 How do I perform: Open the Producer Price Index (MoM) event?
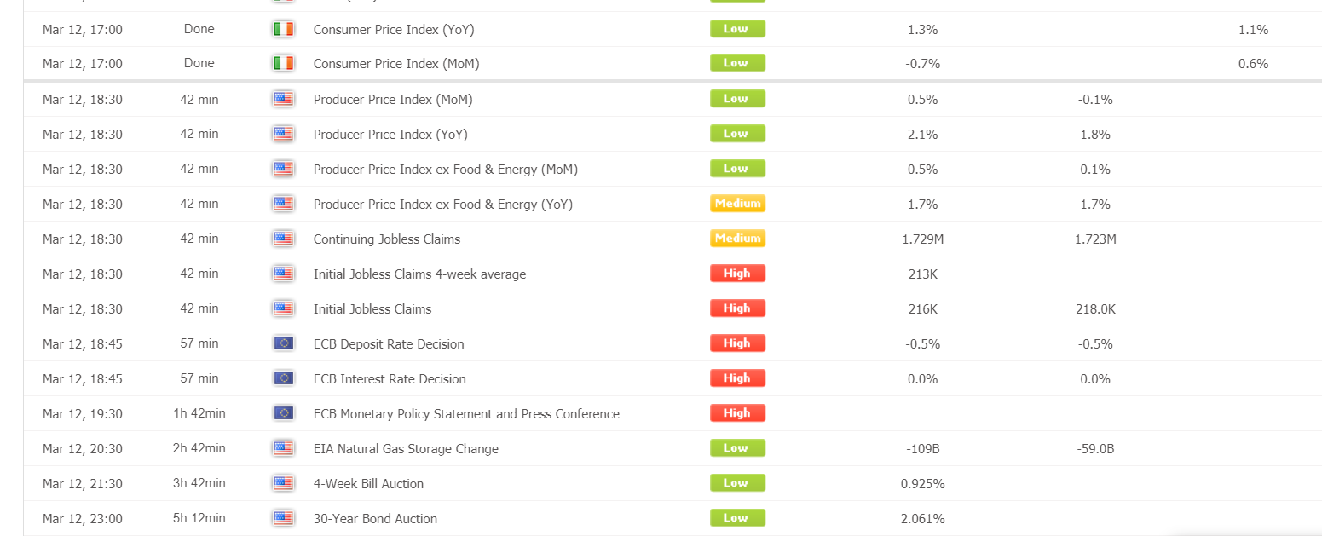pyautogui.click(x=393, y=100)
